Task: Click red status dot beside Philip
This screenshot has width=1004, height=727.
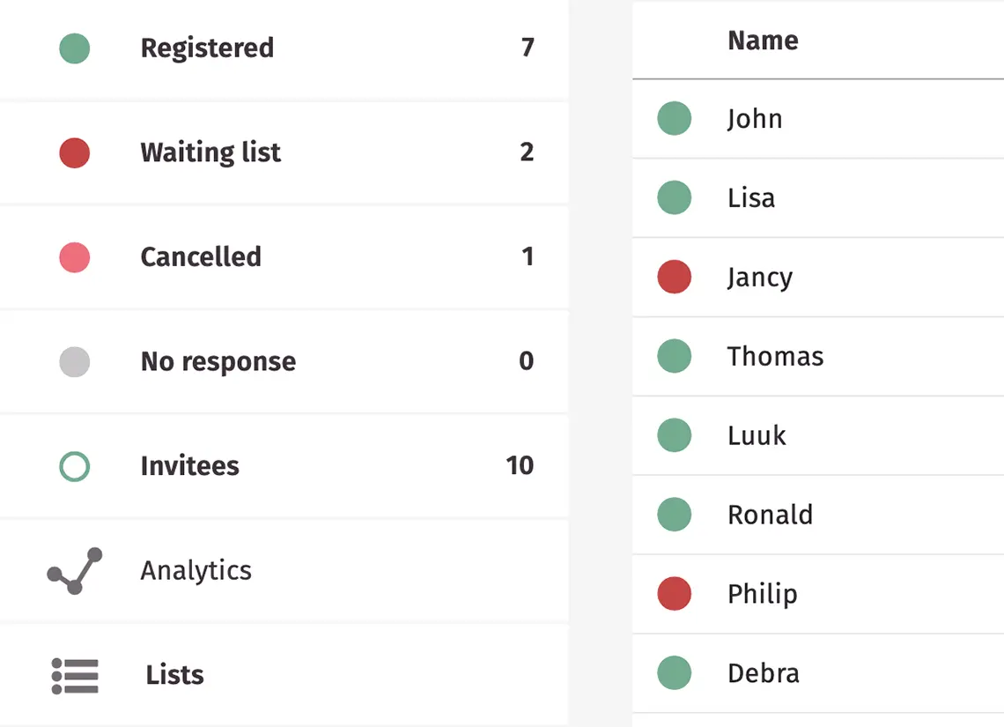Action: (675, 595)
